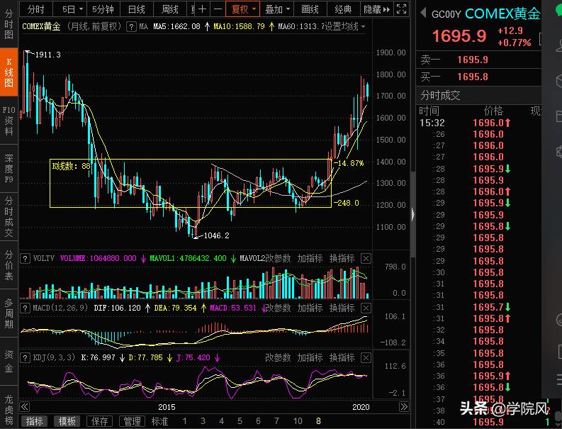Select indicator count 7

pos(276,421)
